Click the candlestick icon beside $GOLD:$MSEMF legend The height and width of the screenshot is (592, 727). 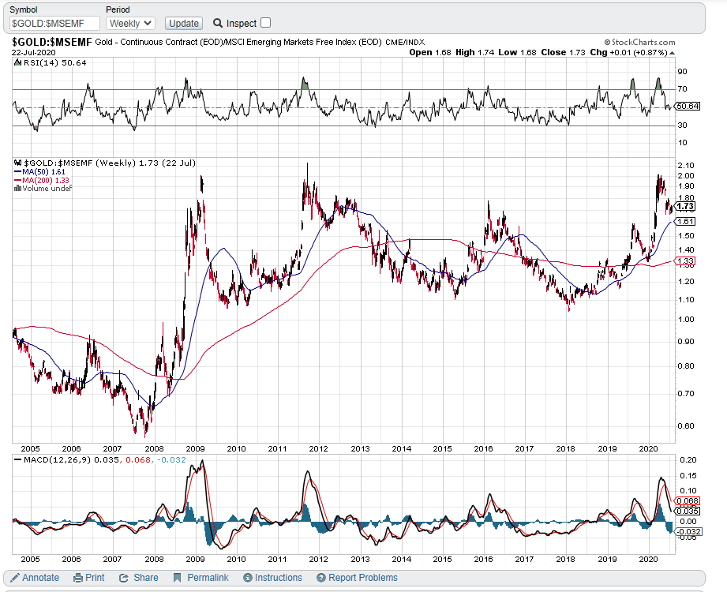16,161
